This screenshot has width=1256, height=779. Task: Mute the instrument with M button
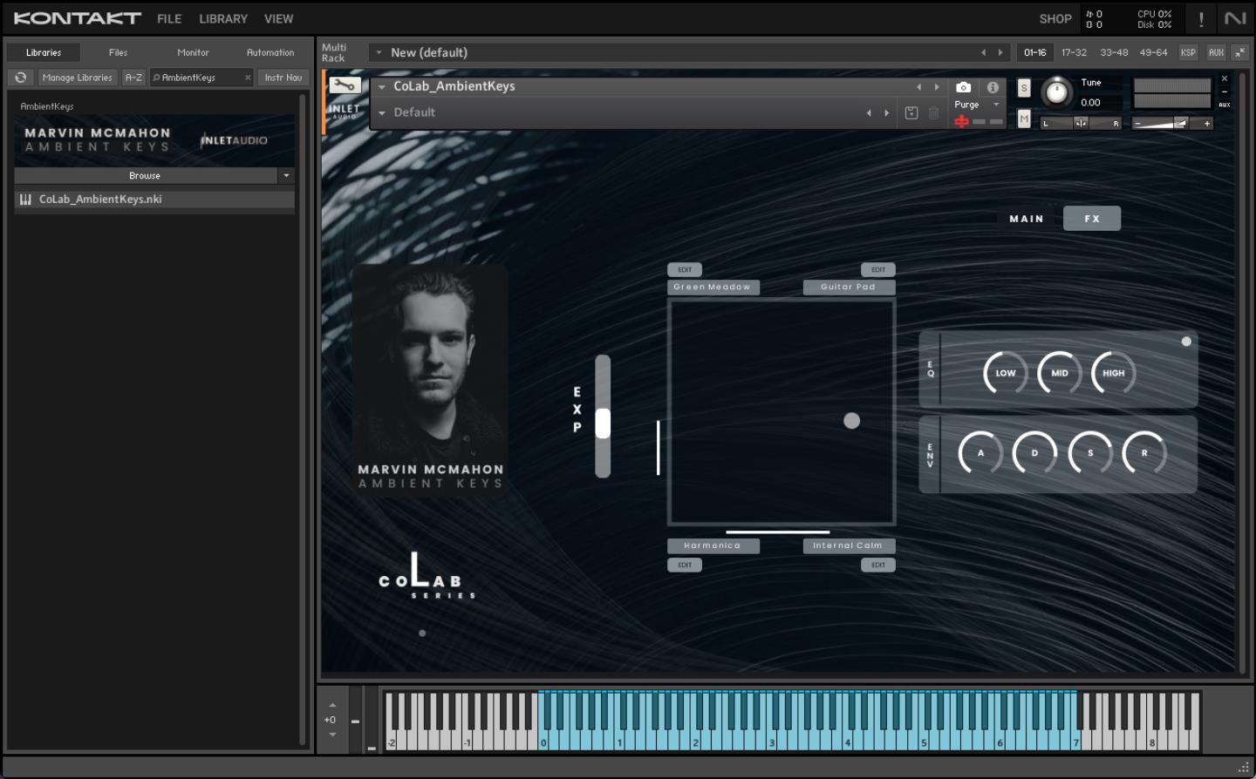(x=1024, y=119)
